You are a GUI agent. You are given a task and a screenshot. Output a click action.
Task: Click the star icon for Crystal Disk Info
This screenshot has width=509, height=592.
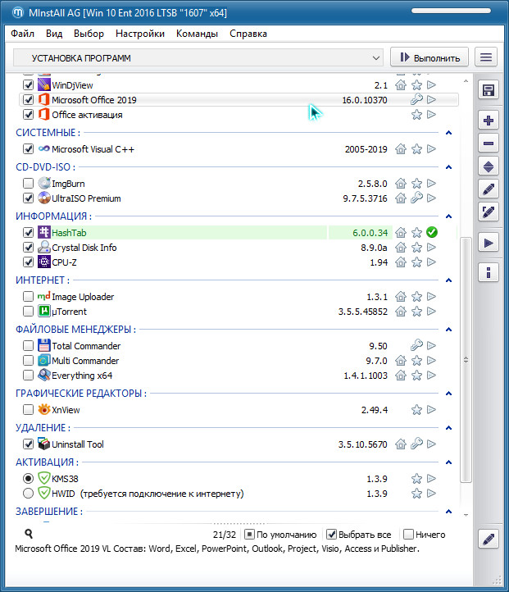416,248
